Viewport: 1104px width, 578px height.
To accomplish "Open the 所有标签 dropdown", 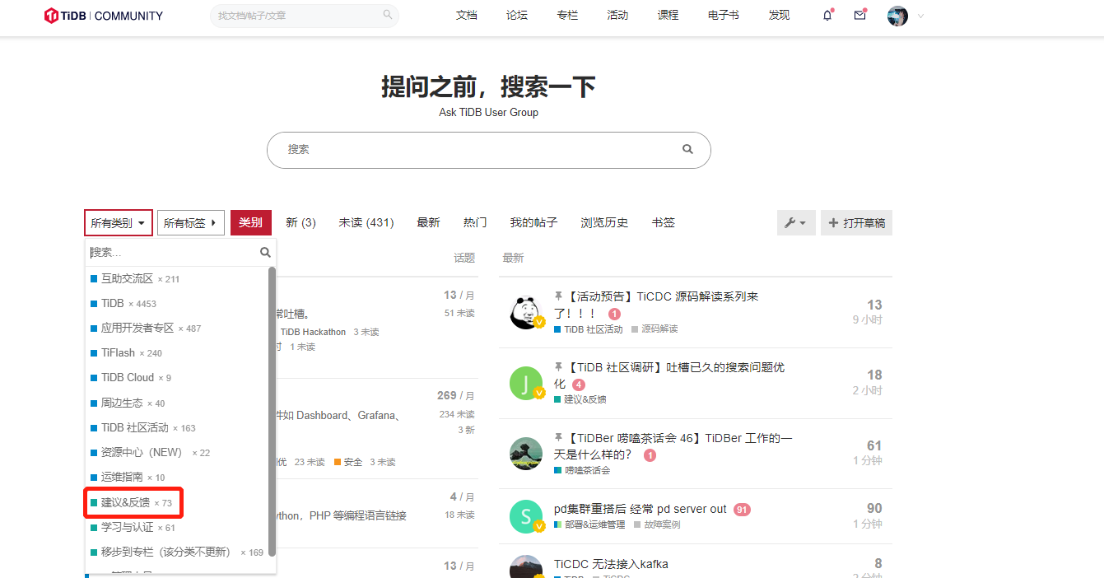I will 191,223.
